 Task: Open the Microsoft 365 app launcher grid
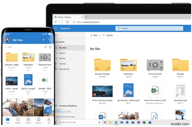click(x=56, y=28)
